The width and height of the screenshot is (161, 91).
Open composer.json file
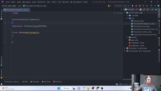coord(138,43)
